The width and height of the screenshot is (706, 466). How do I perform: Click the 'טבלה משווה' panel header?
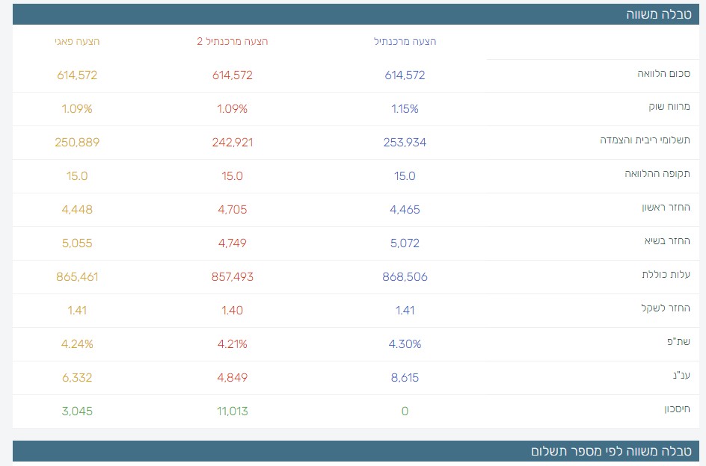coord(658,14)
